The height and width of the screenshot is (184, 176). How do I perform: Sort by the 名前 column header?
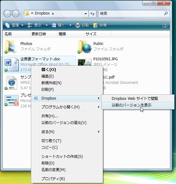[16, 34]
